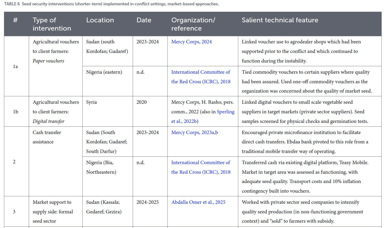This screenshot has height=228, width=387.
Task: Select the italic 'Digital transfer' text
Action: [x=48, y=121]
